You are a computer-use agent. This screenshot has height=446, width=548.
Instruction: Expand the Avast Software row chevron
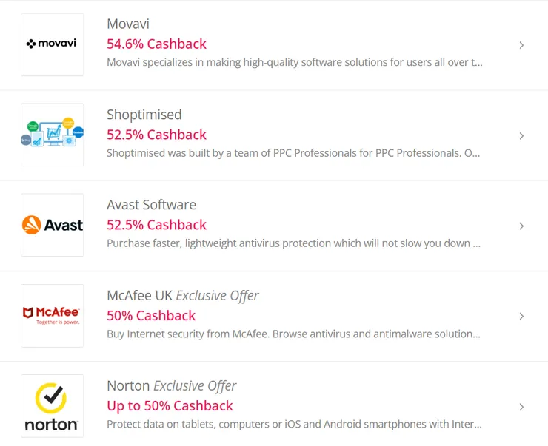coord(521,226)
